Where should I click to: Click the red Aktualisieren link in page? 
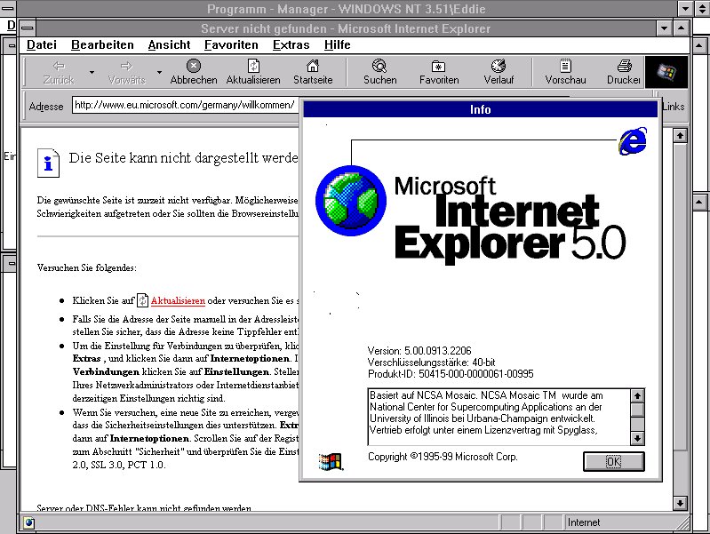tap(178, 301)
